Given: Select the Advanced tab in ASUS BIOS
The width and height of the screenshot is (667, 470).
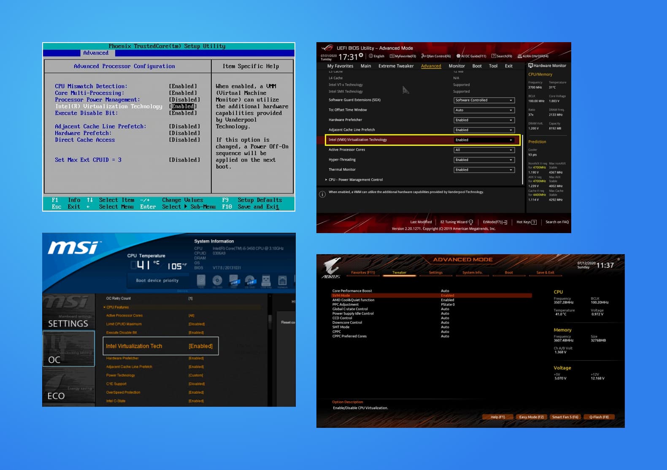Looking at the screenshot, I should click(431, 66).
